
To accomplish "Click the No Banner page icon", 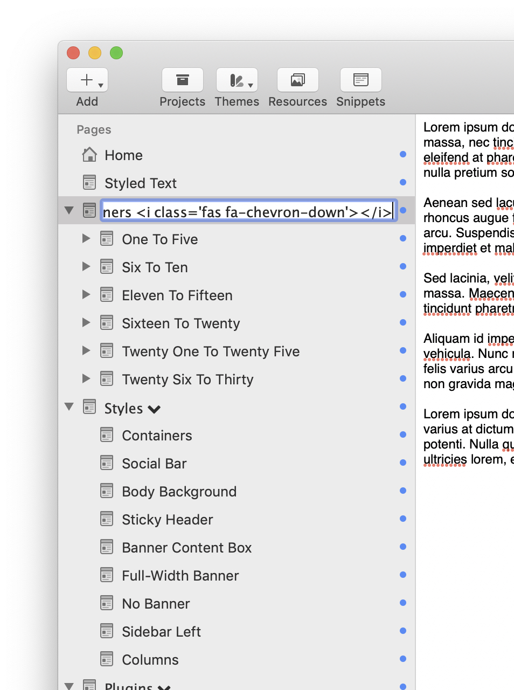I will pyautogui.click(x=107, y=603).
